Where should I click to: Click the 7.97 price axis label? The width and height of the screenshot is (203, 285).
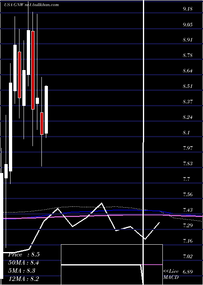point(188,148)
